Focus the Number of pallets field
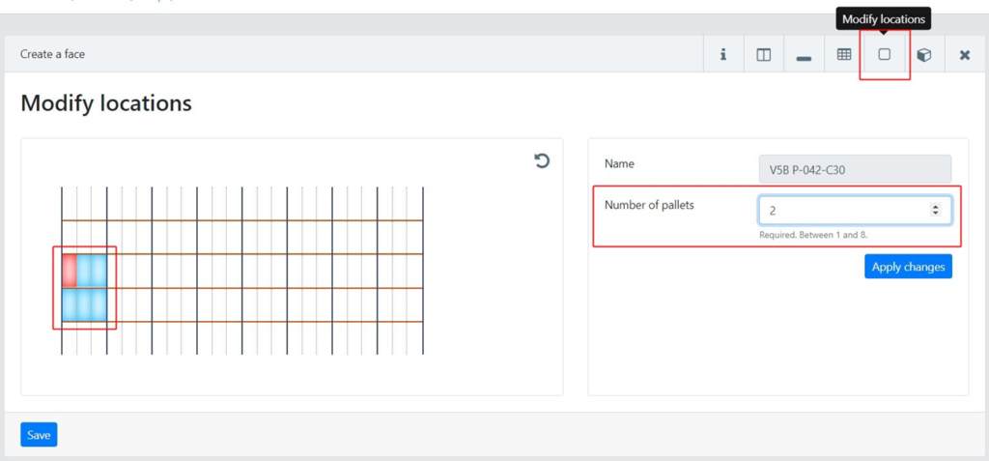This screenshot has width=989, height=461. [855, 211]
